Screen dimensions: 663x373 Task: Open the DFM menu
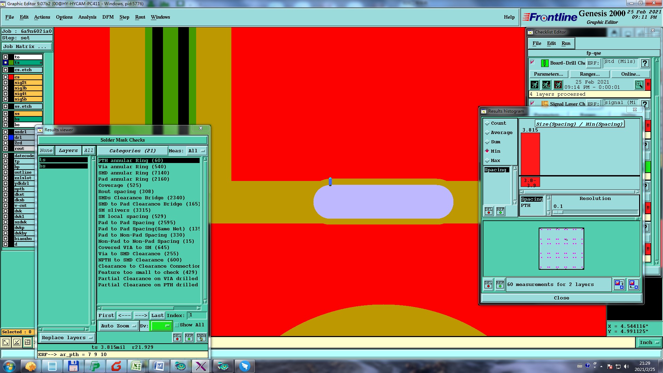108,17
